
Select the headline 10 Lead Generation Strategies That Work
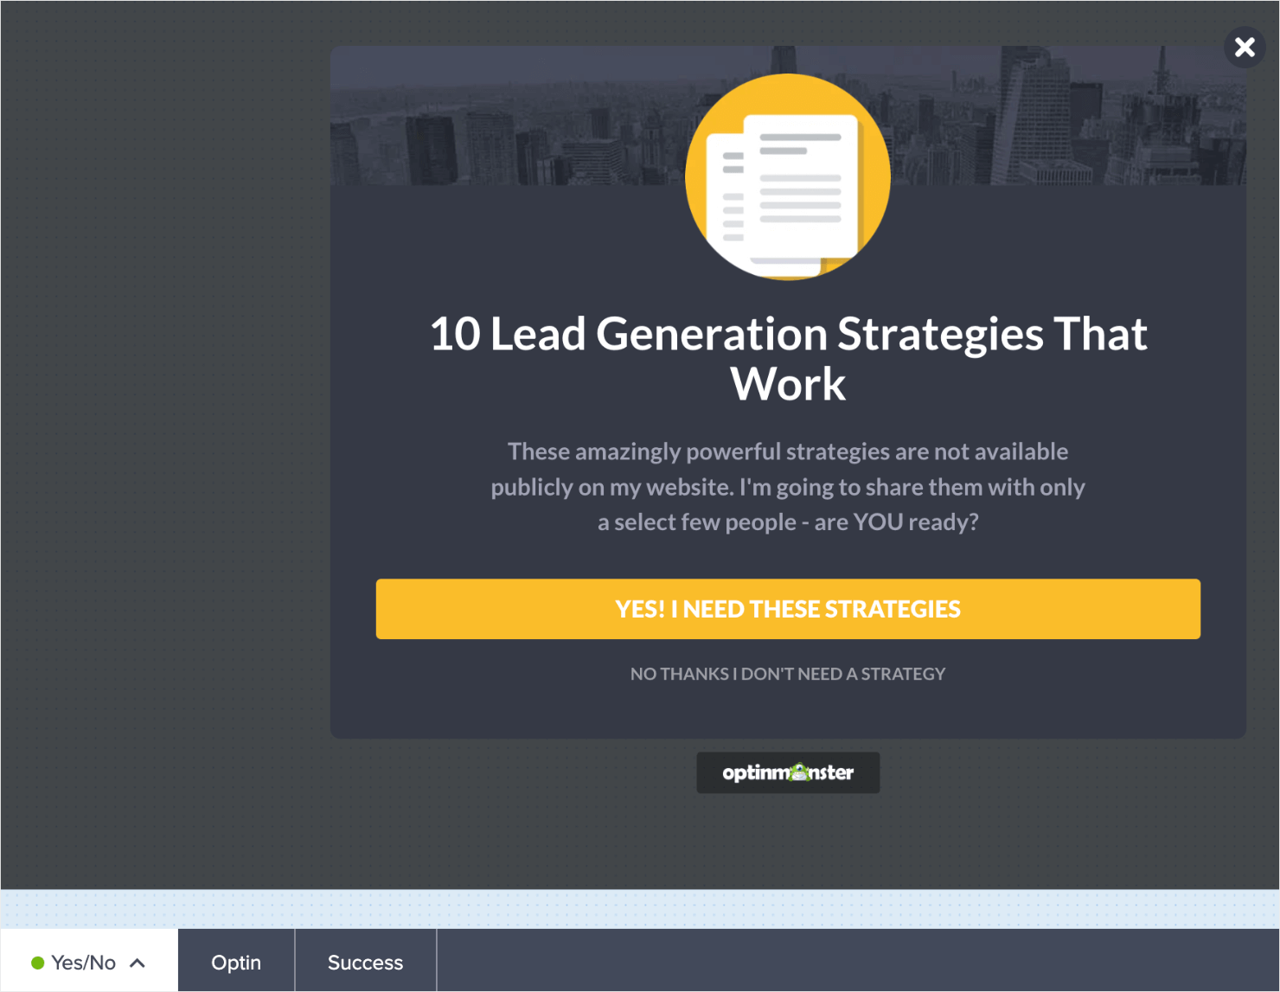[x=788, y=358]
